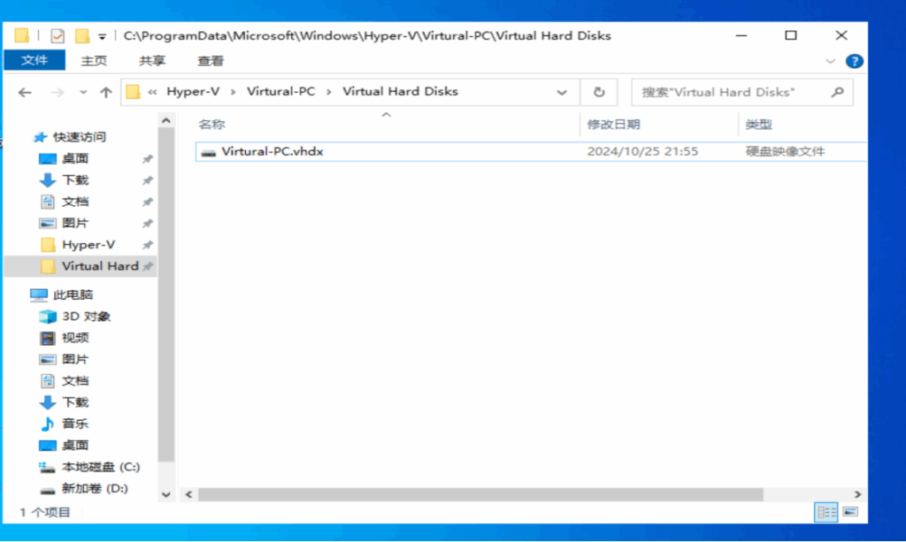Refresh the Virtual Hard Disks folder
This screenshot has height=542, width=906.
tap(599, 92)
